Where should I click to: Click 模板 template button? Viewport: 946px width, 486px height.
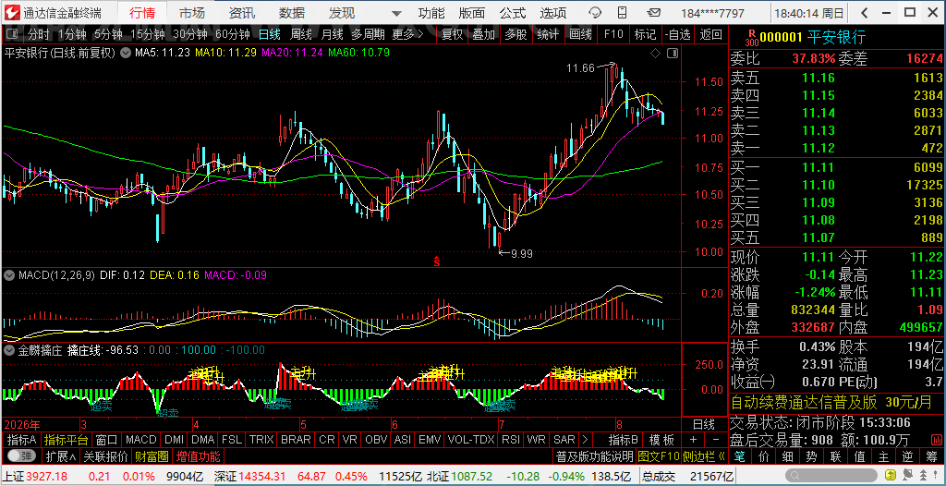661,440
